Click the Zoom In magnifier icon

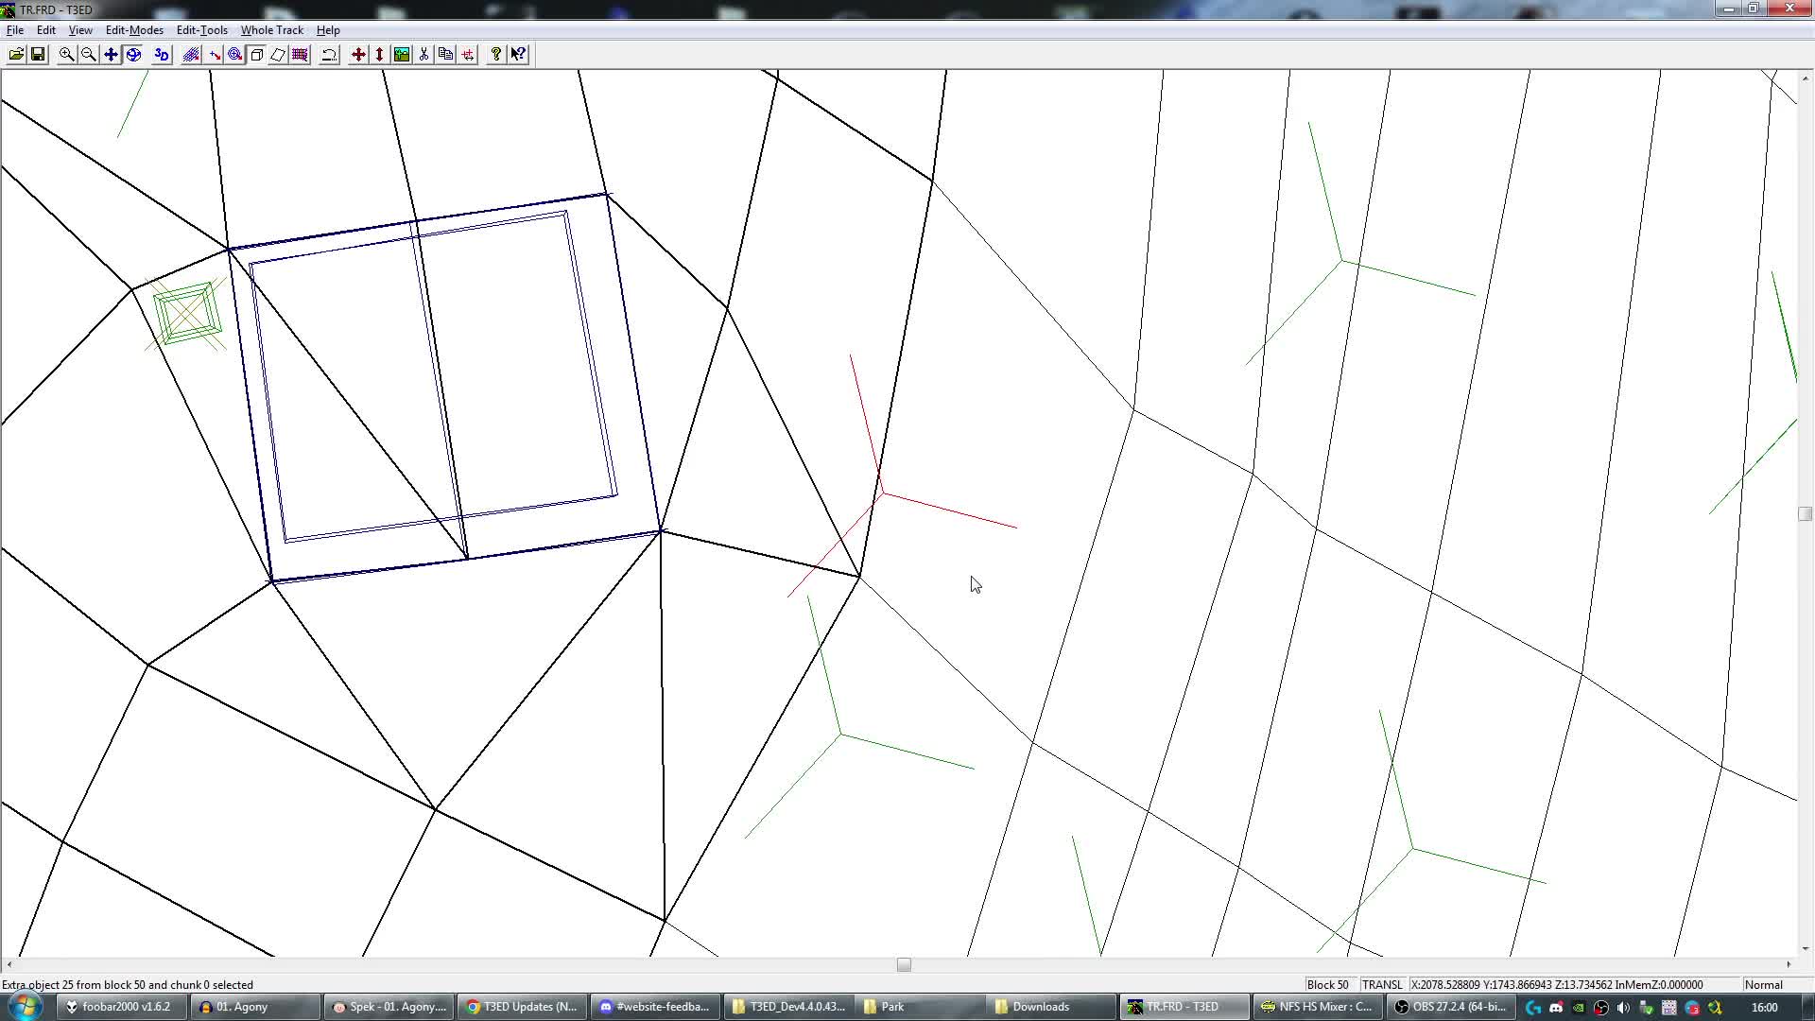click(x=66, y=55)
